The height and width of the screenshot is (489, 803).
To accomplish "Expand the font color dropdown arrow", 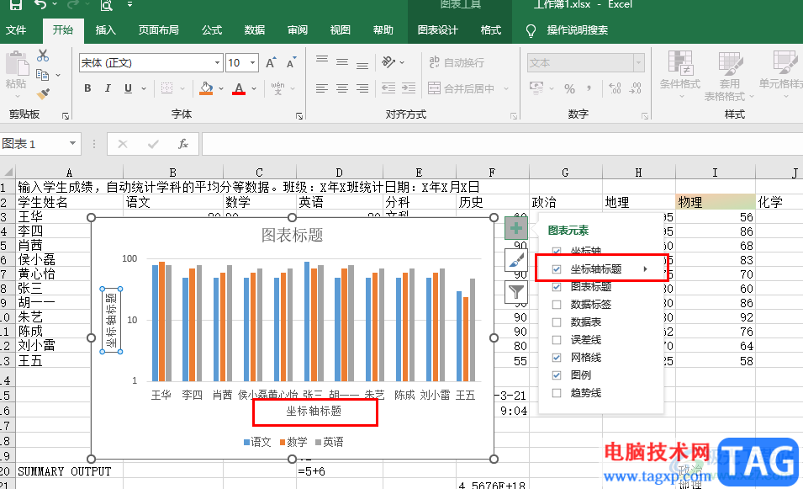I will (254, 88).
